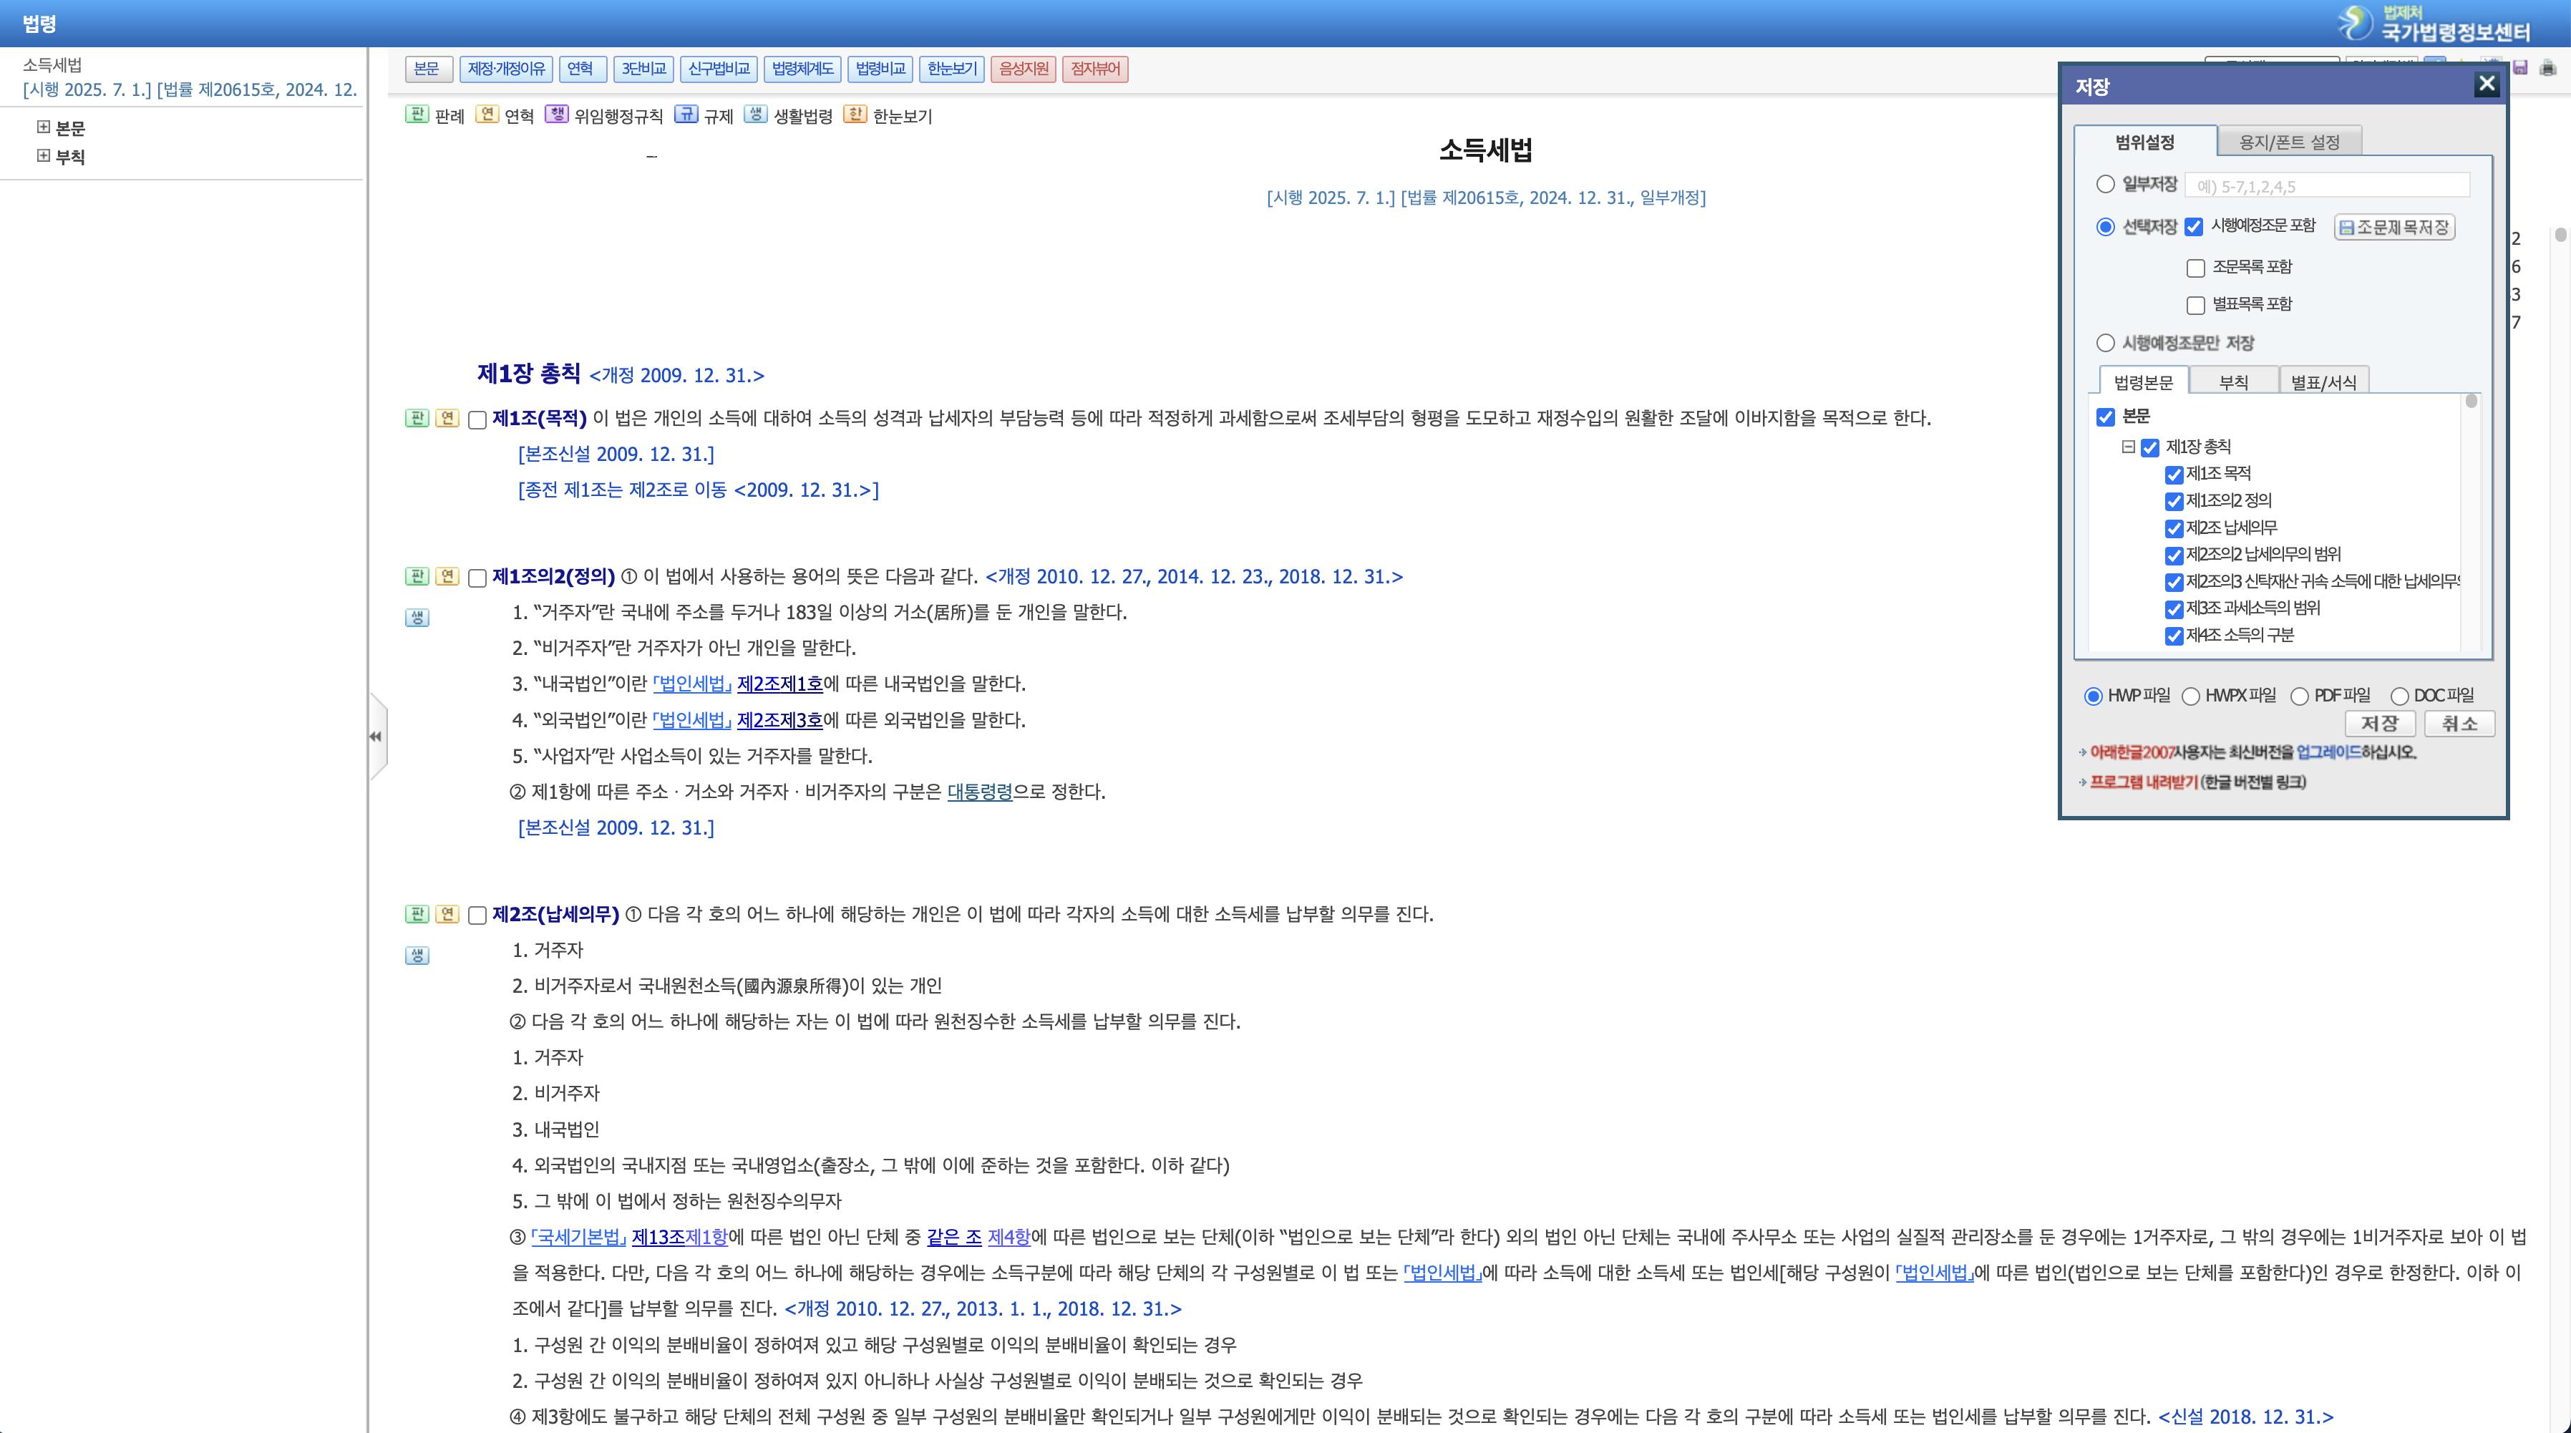Image resolution: width=2571 pixels, height=1433 pixels.
Task: Collapse the left sidebar with the arrow handle
Action: [377, 737]
